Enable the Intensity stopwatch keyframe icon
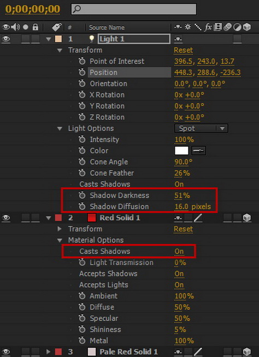Screen dimensions: 259x357 click(x=82, y=139)
